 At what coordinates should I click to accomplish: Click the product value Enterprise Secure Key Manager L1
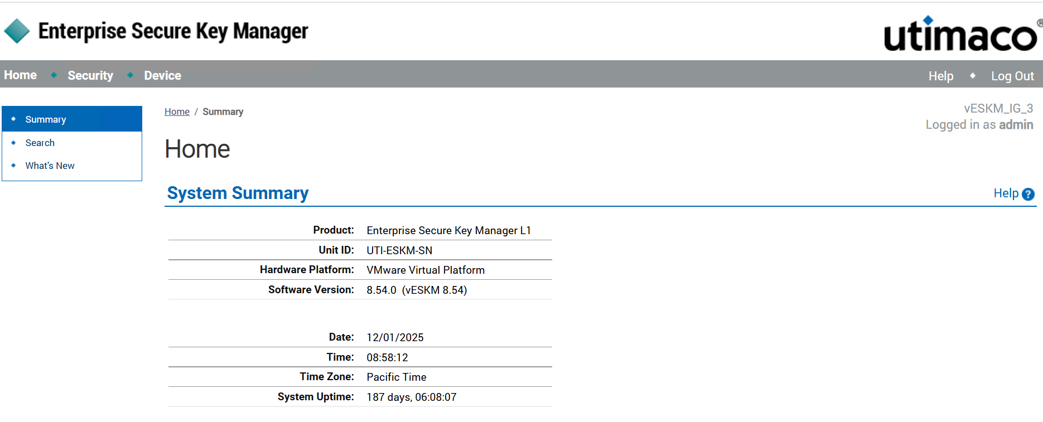pyautogui.click(x=448, y=230)
